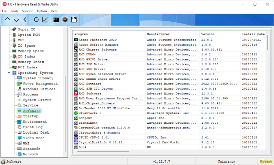Screen dimensions: 274x165
Task: Click the BlueStacks 5 program icon
Action: [x=76, y=113]
